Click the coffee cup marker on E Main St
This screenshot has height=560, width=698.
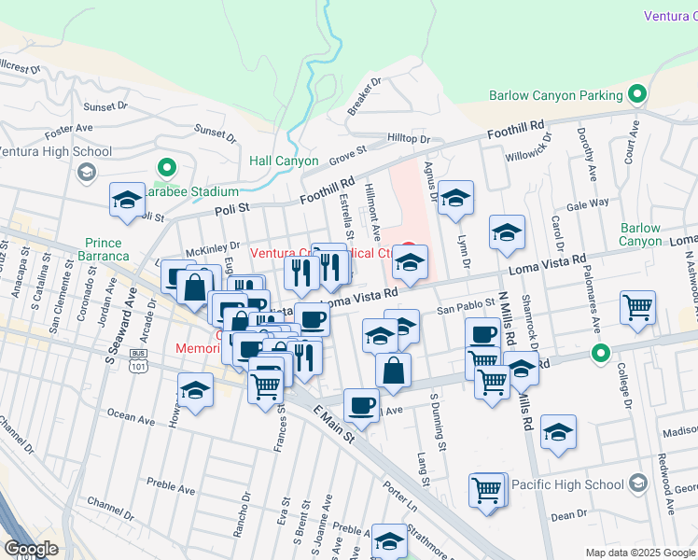tap(361, 410)
